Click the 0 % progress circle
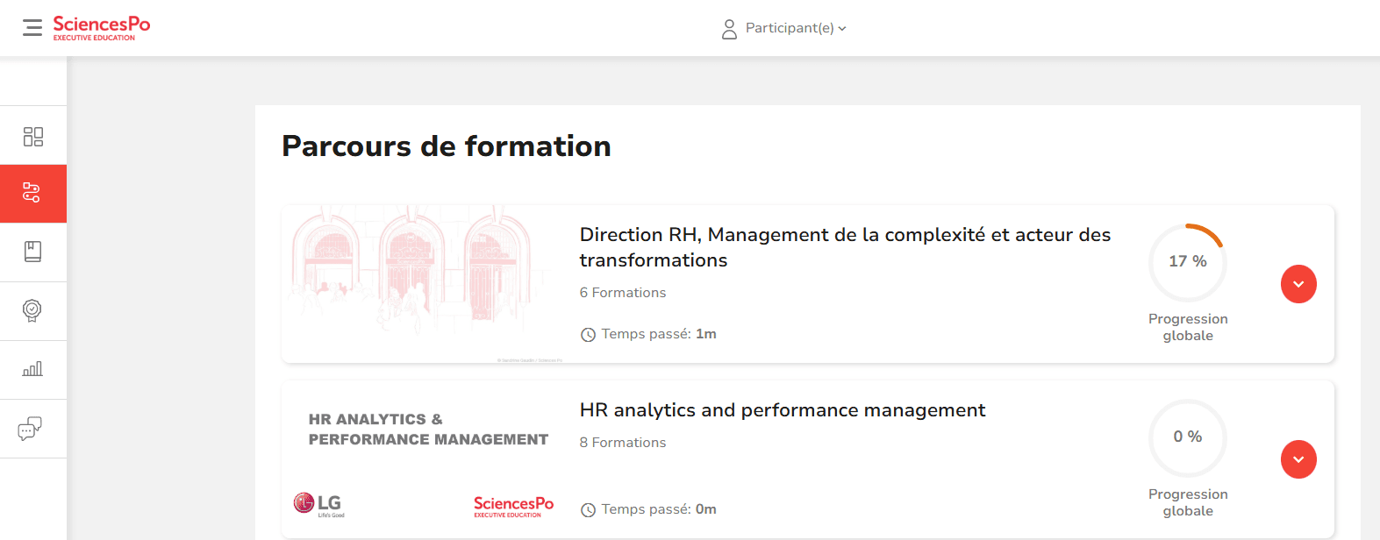This screenshot has height=540, width=1380. (x=1187, y=437)
